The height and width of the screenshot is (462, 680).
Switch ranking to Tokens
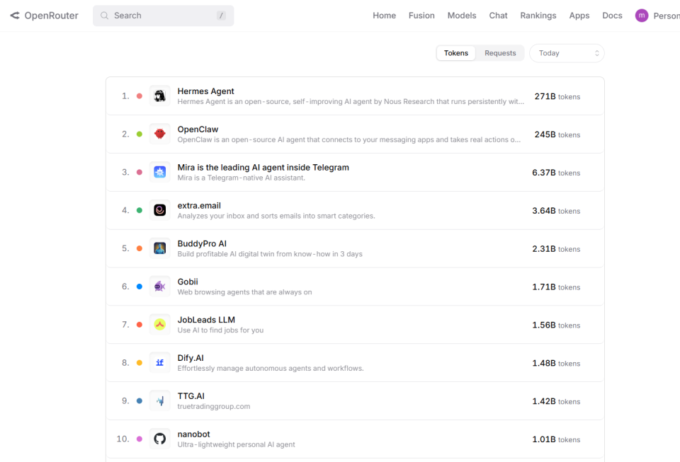point(455,53)
